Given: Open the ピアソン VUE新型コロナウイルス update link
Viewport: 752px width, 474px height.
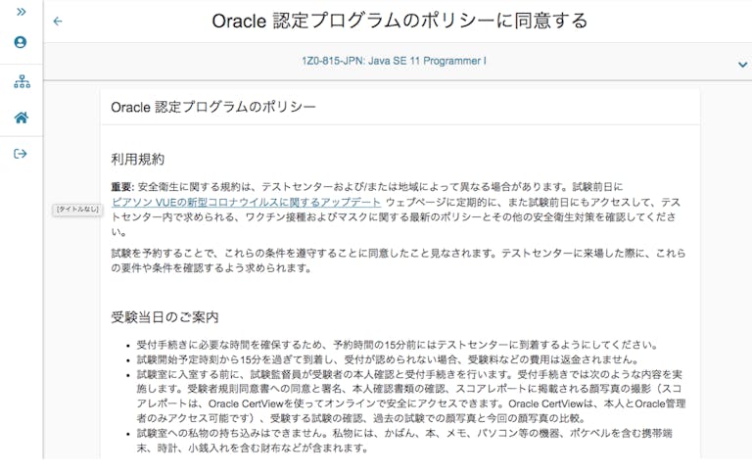Looking at the screenshot, I should tap(246, 202).
